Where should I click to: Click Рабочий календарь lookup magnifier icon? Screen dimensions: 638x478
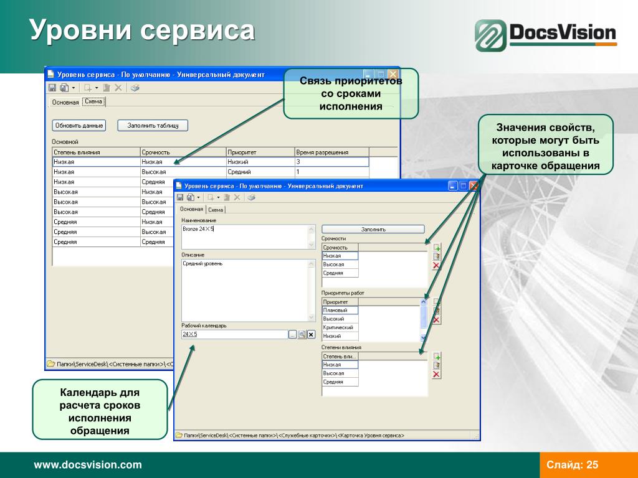(302, 334)
